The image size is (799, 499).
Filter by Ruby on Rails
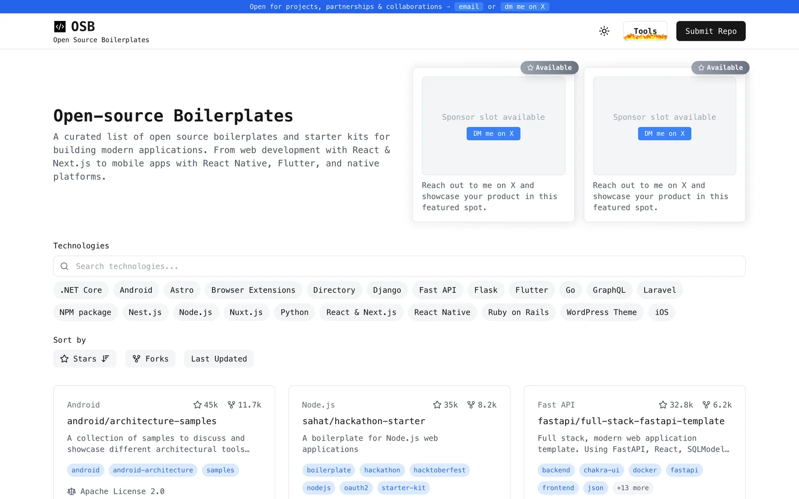click(518, 312)
